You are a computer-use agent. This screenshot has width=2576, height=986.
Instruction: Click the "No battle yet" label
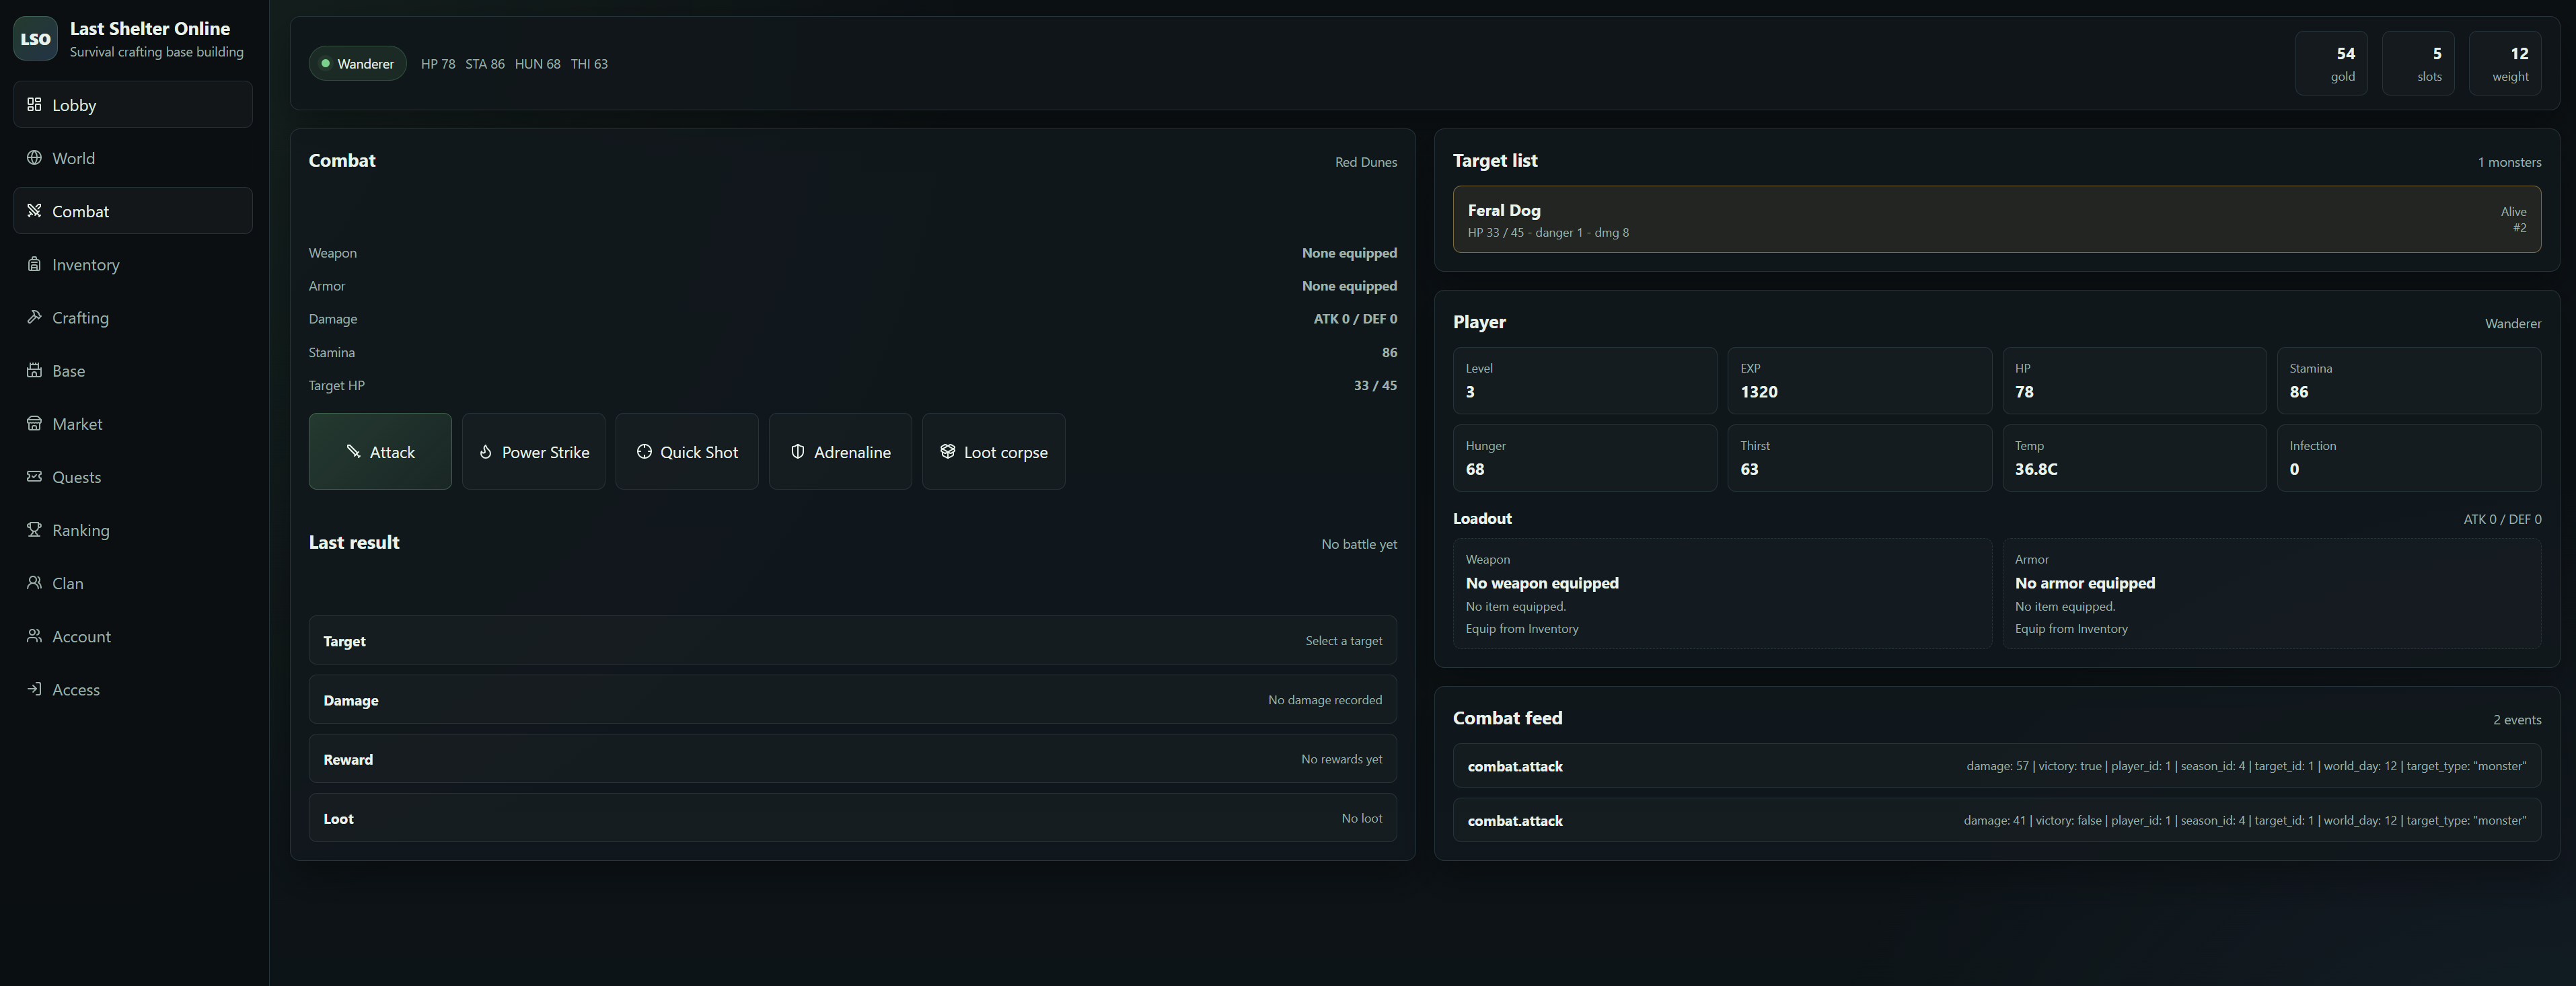[1359, 544]
